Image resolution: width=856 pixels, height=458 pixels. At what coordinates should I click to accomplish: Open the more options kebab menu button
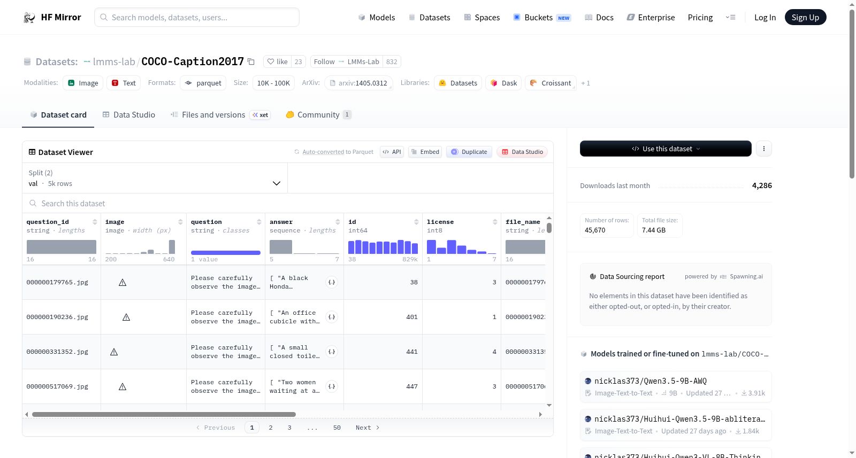(x=764, y=149)
